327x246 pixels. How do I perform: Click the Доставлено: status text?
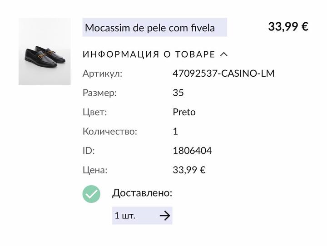pyautogui.click(x=142, y=193)
